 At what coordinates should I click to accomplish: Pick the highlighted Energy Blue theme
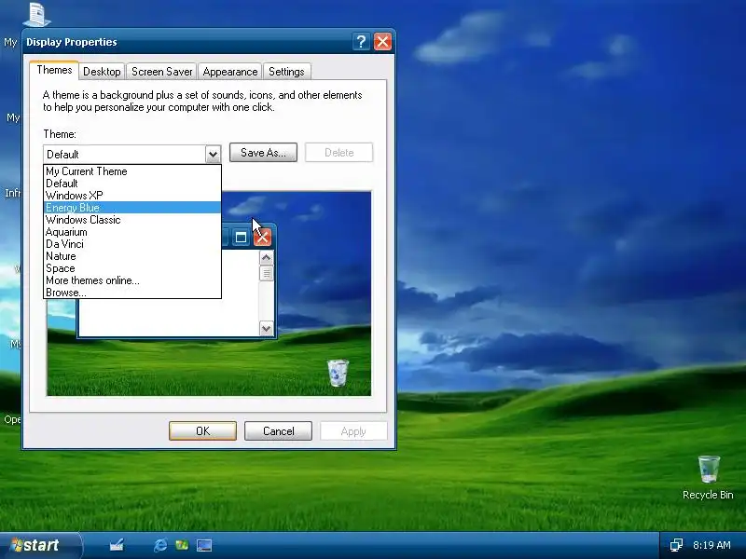(132, 208)
